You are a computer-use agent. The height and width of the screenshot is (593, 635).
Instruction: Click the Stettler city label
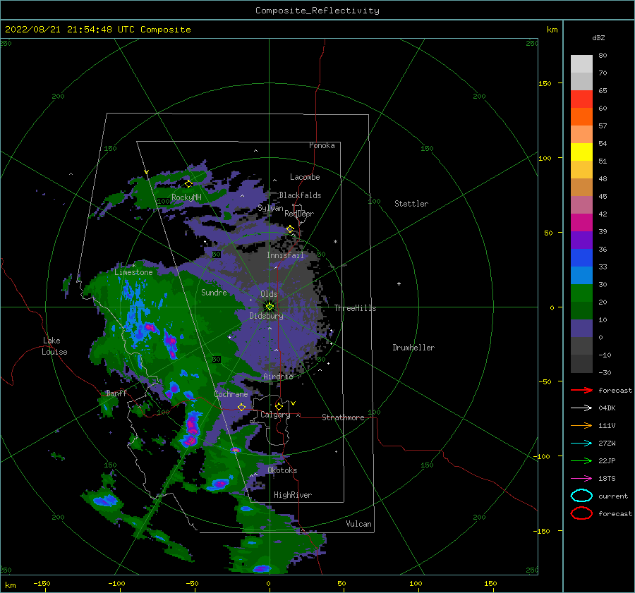[x=411, y=204]
